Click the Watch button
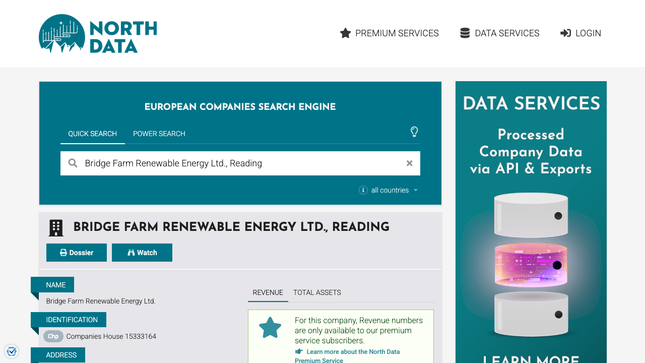This screenshot has width=645, height=363. point(142,252)
